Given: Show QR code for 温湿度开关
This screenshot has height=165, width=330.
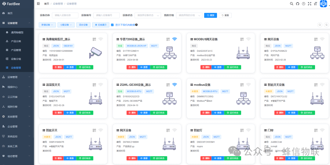Looking at the screenshot, I should click(x=94, y=85).
